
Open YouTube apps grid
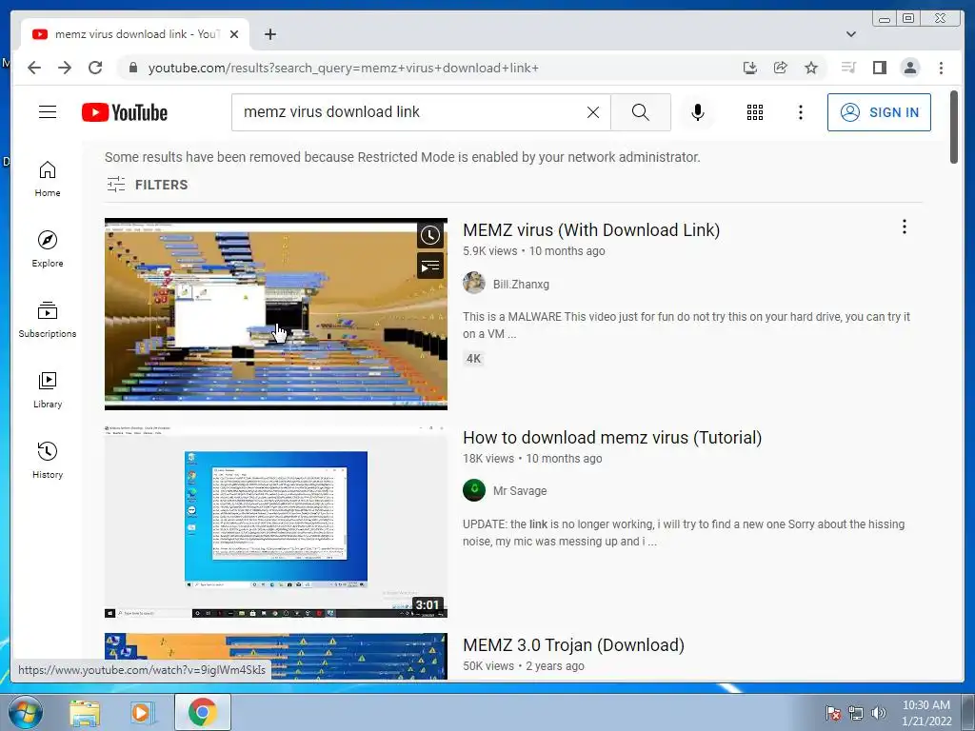(755, 112)
